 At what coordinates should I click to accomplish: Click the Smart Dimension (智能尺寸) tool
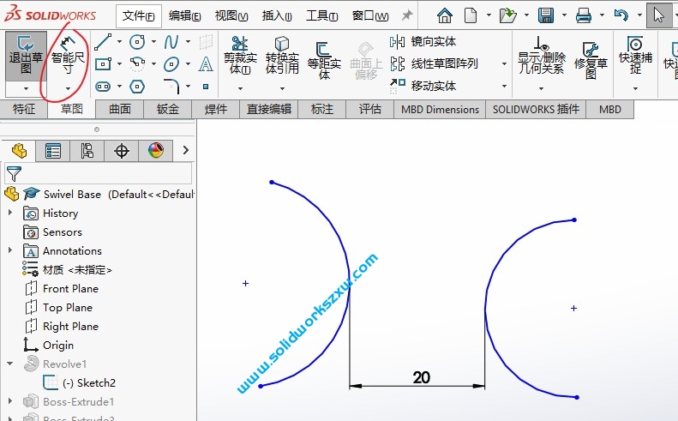[x=68, y=52]
